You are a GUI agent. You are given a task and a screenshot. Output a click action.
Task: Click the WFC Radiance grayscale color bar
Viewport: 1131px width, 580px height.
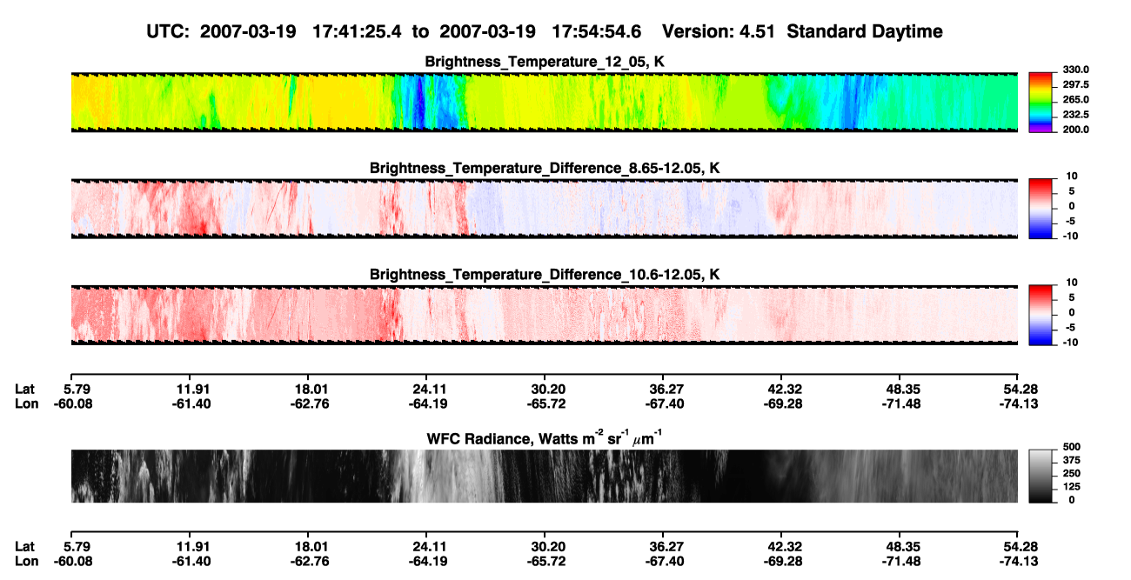tap(1041, 476)
